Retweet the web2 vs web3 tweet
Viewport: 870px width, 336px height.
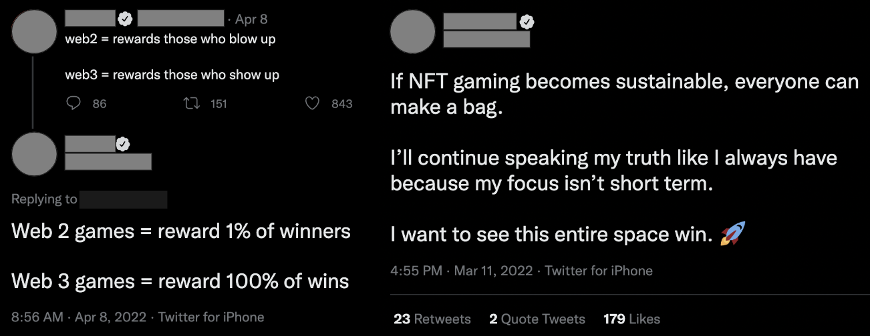pos(192,103)
